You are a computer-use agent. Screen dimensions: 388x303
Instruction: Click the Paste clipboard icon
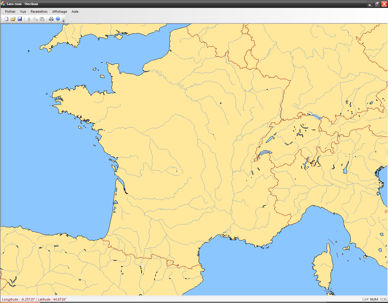click(42, 19)
